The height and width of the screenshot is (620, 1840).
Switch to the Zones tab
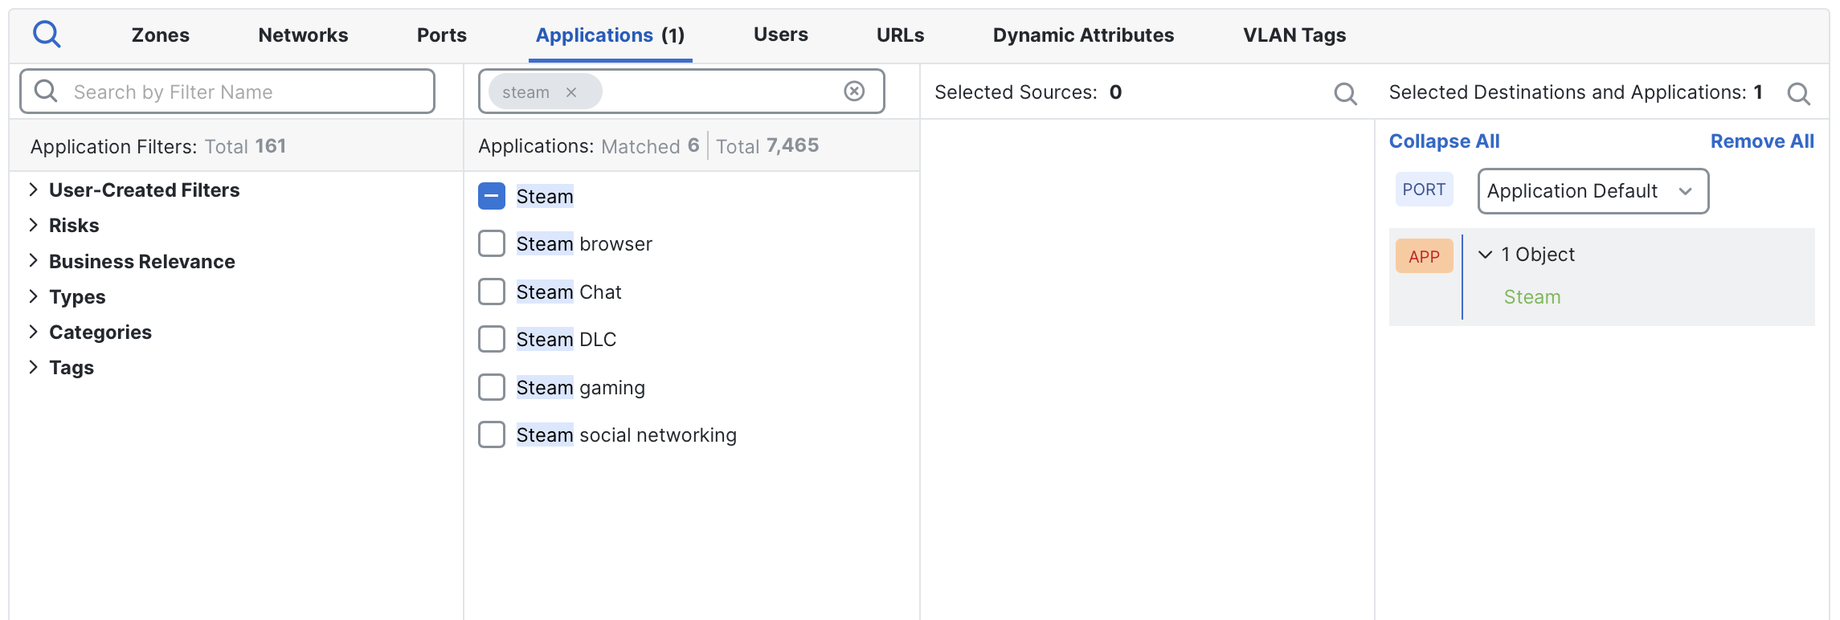click(x=161, y=35)
